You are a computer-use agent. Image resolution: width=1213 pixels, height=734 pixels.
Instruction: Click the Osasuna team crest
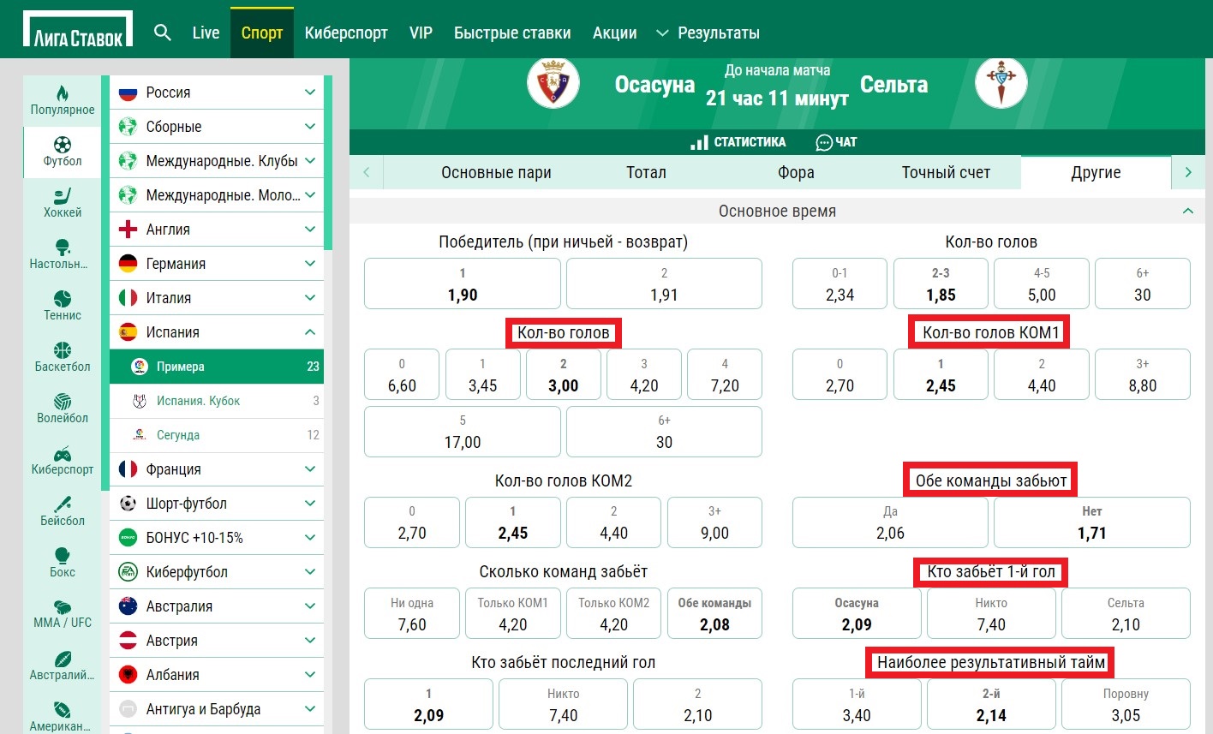(553, 83)
